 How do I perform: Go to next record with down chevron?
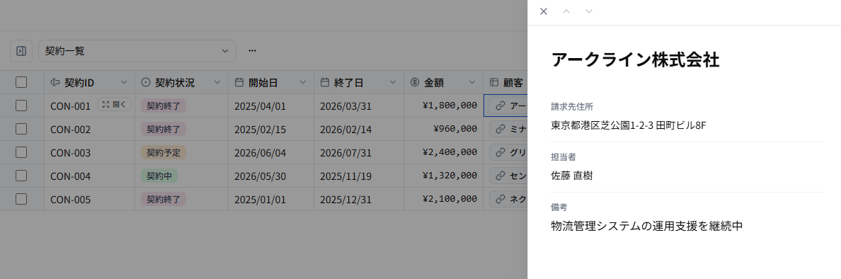click(x=588, y=11)
